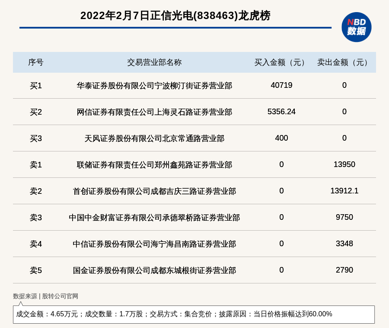Click the buy amount 40719
Viewport: 389px width, 328px height.
click(x=281, y=85)
